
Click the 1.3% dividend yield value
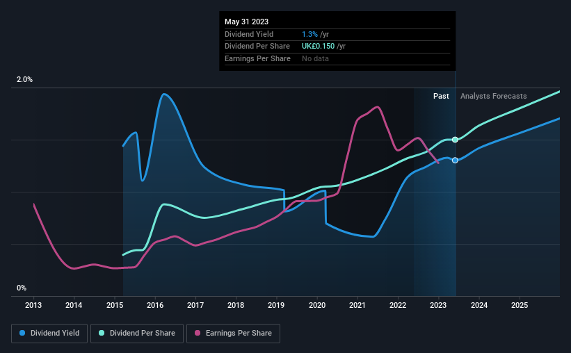coord(310,34)
